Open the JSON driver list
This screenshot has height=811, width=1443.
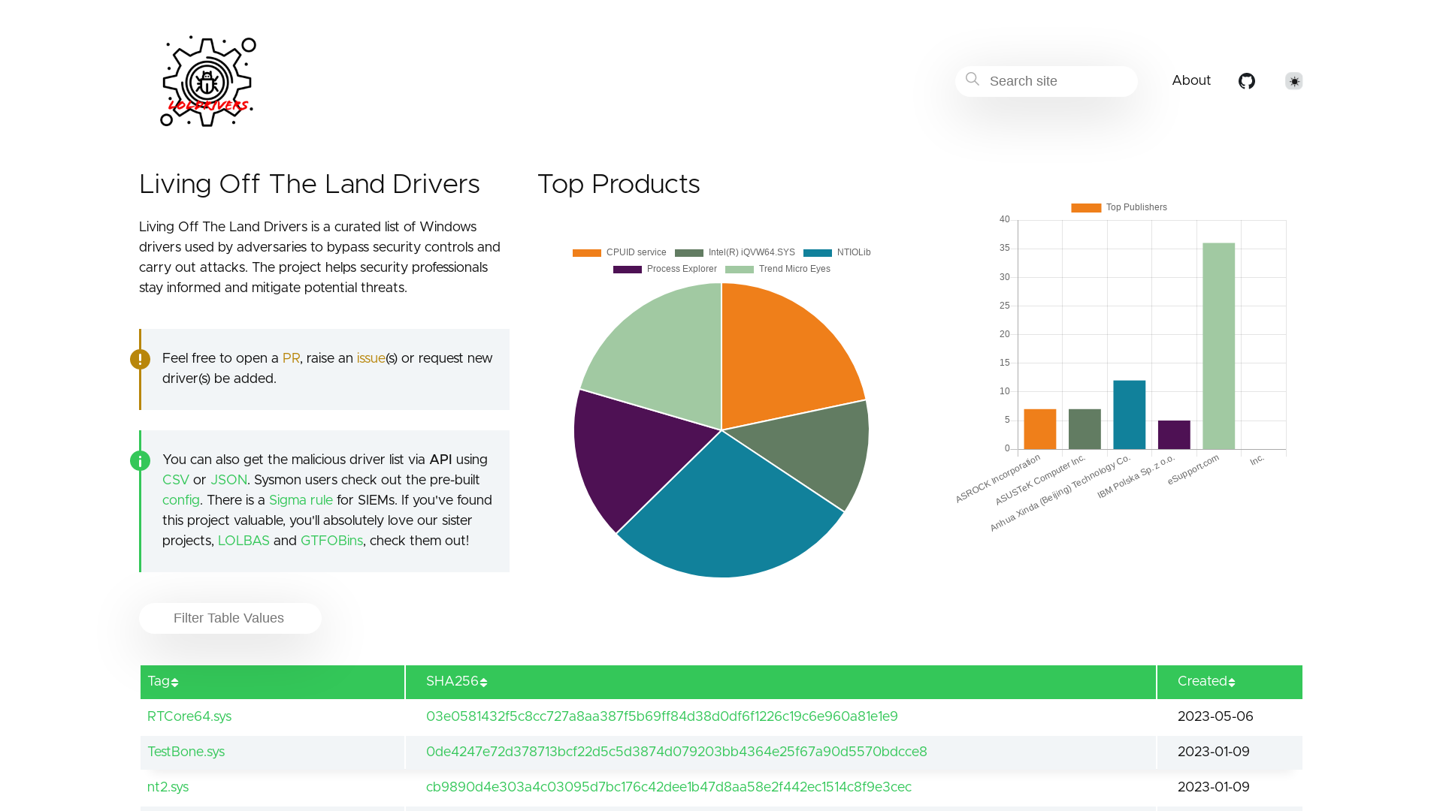(228, 481)
